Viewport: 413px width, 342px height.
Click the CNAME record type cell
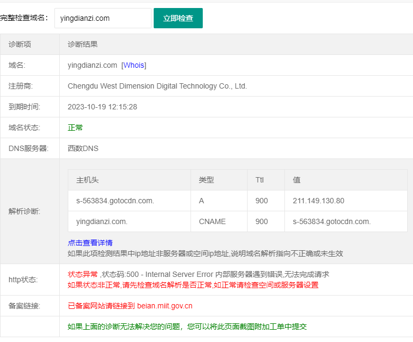pyautogui.click(x=212, y=221)
